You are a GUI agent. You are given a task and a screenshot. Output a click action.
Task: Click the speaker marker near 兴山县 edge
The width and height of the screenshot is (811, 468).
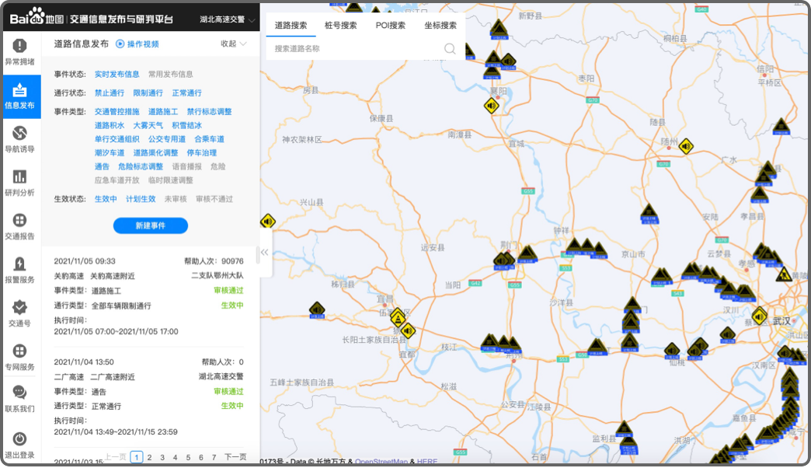(x=267, y=222)
